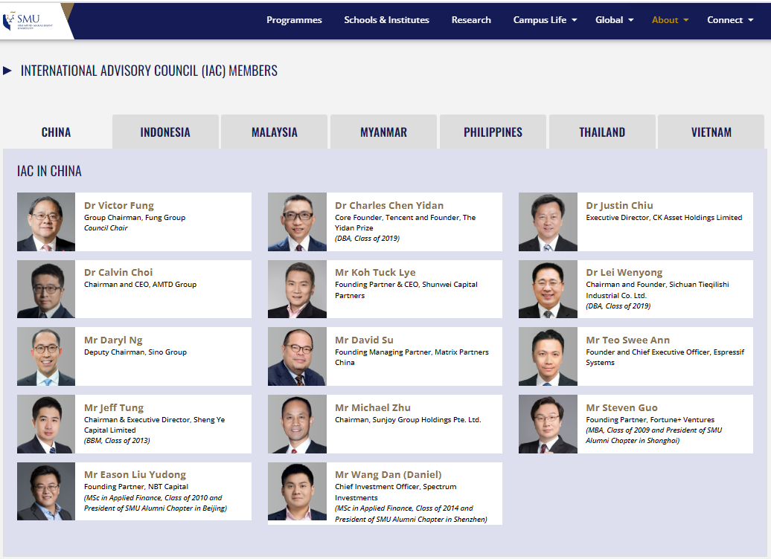Click Mr Eason Liu Yudong's photo
The height and width of the screenshot is (559, 771).
46,491
